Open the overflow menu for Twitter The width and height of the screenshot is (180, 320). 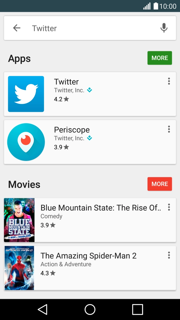point(169,81)
